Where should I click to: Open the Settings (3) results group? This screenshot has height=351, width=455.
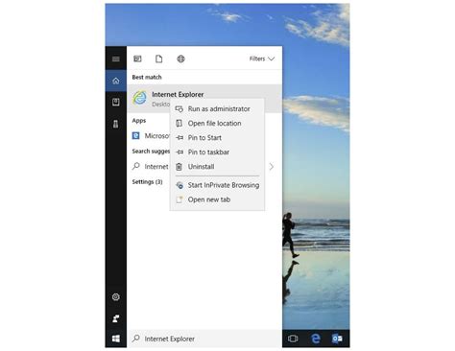[x=147, y=182]
